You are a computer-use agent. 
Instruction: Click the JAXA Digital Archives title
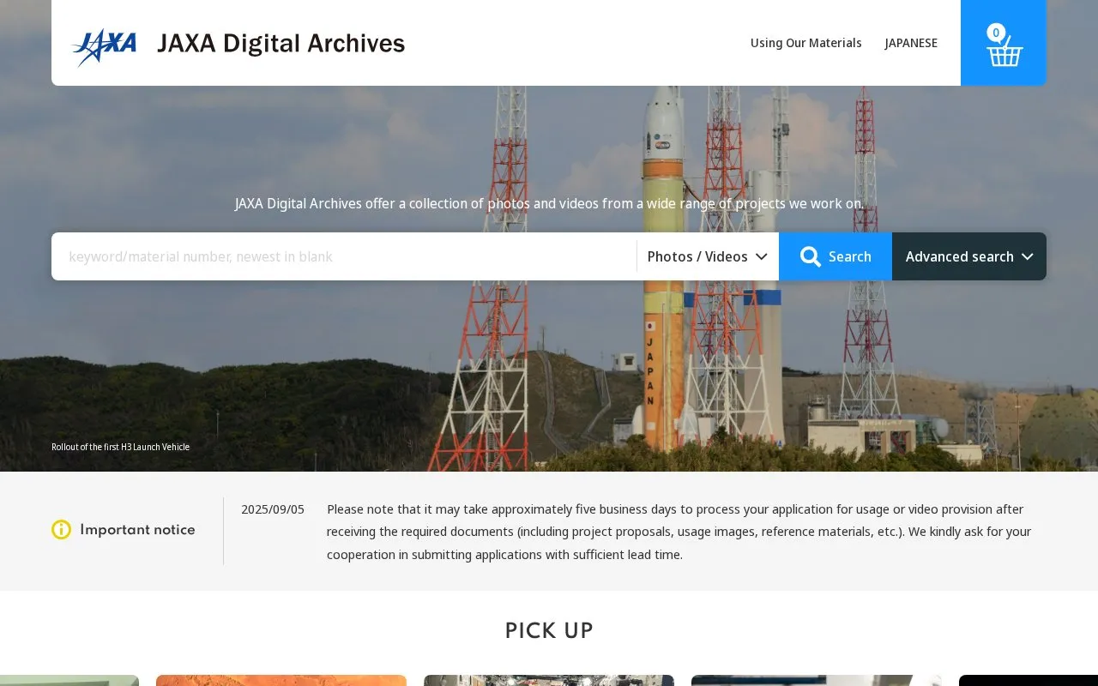tap(281, 44)
